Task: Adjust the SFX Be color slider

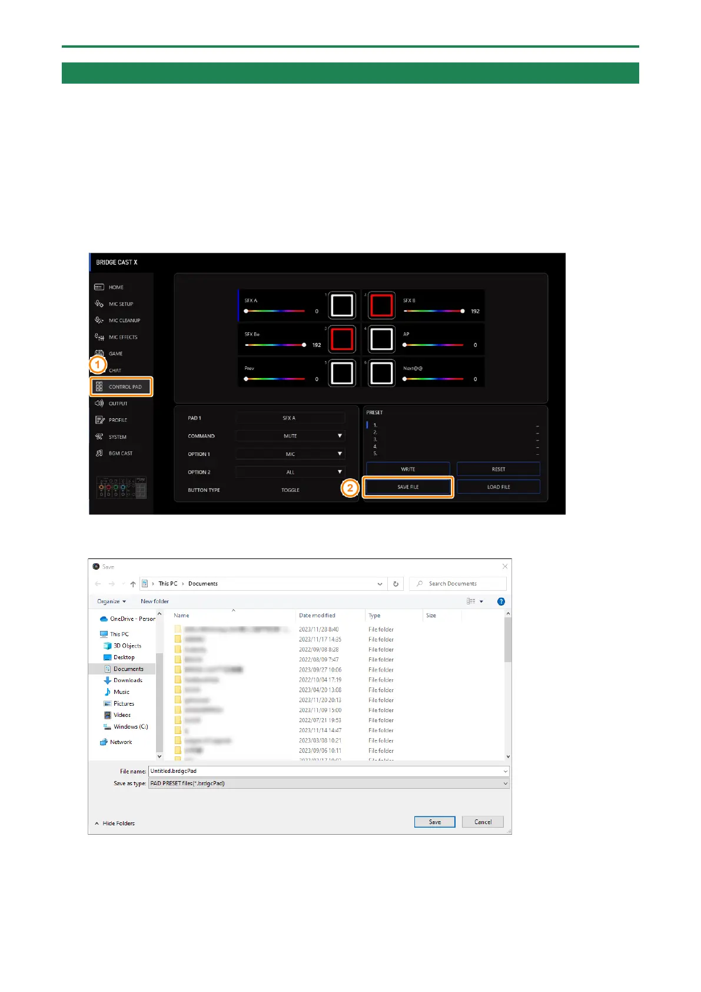Action: pos(275,345)
